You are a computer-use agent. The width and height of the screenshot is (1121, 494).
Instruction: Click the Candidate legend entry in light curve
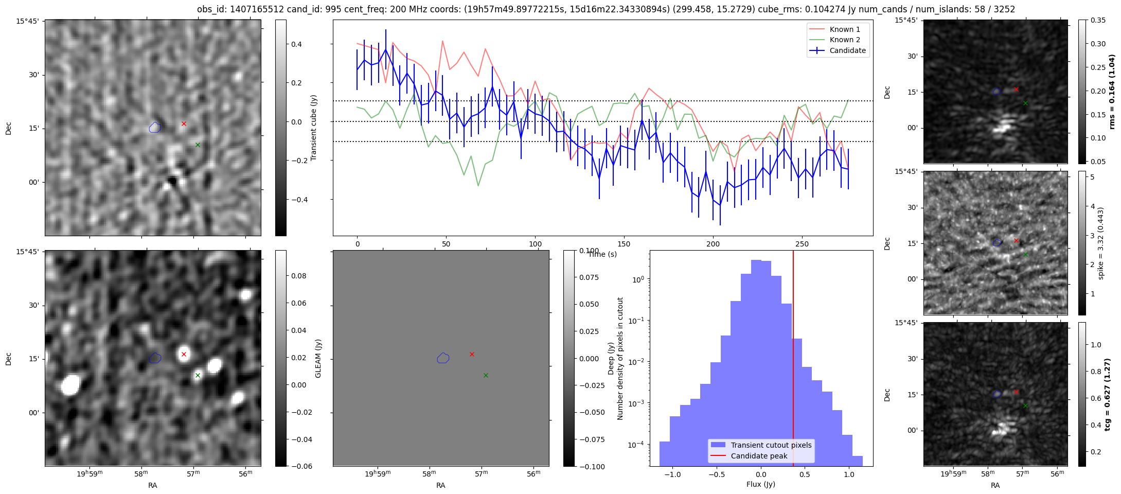click(x=847, y=50)
